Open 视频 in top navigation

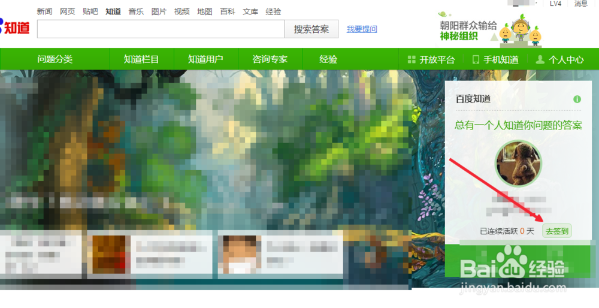point(182,12)
